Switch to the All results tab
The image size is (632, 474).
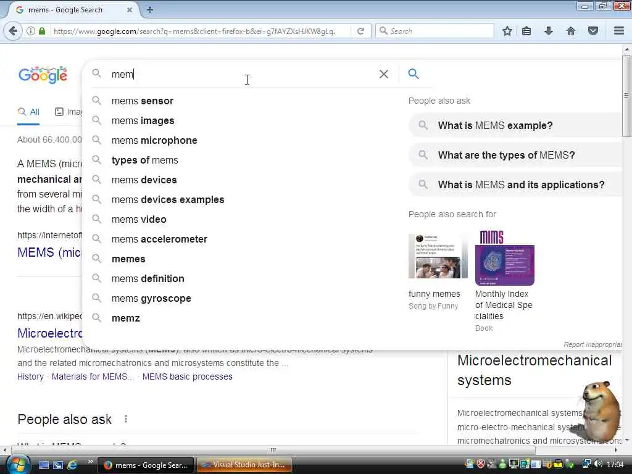[x=28, y=112]
